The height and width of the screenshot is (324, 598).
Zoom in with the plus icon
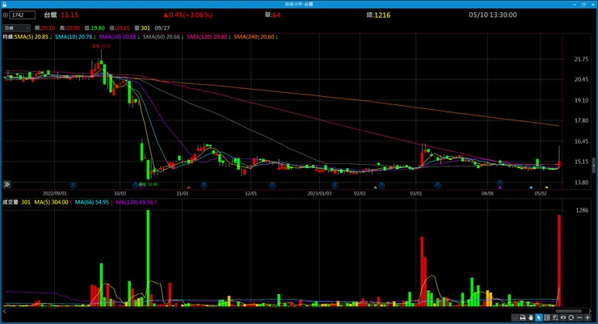pyautogui.click(x=587, y=318)
